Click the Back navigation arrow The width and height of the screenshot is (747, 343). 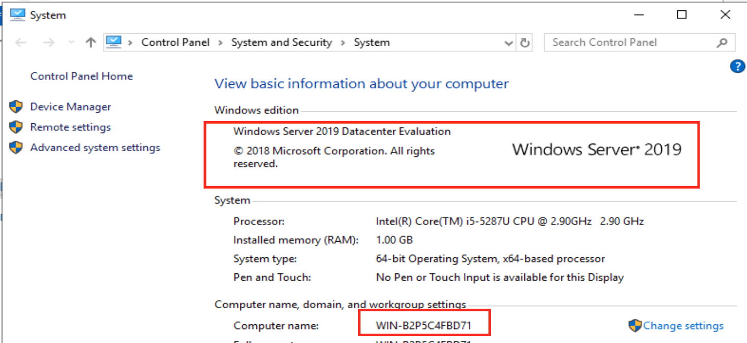(21, 43)
